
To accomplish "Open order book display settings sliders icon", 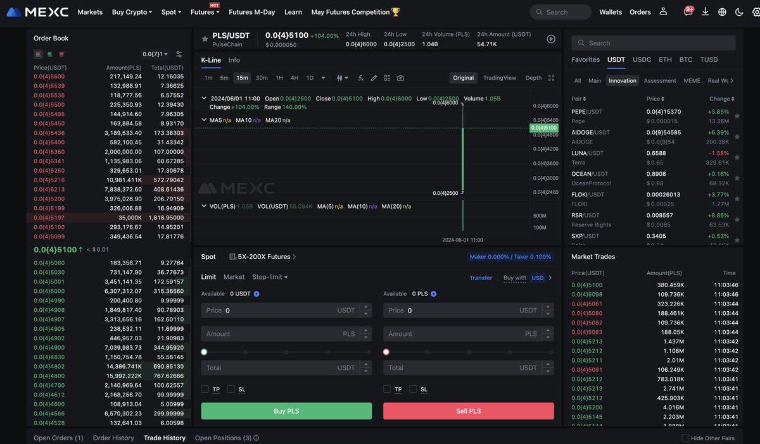I will (179, 54).
